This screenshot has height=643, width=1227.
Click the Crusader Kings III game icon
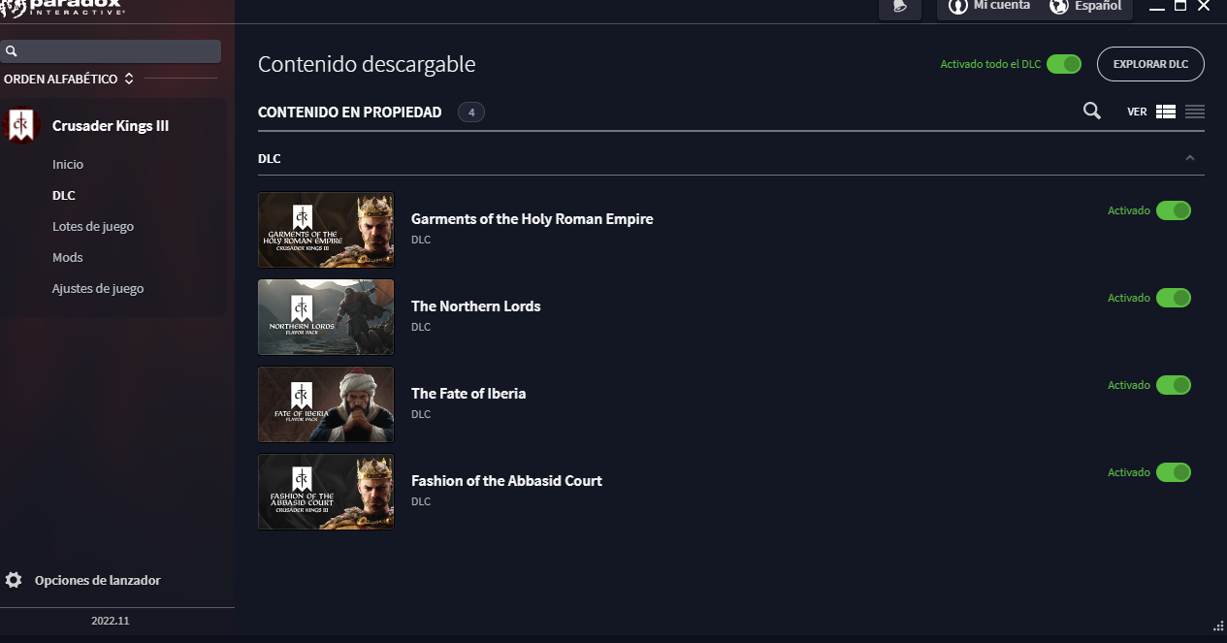(x=20, y=125)
